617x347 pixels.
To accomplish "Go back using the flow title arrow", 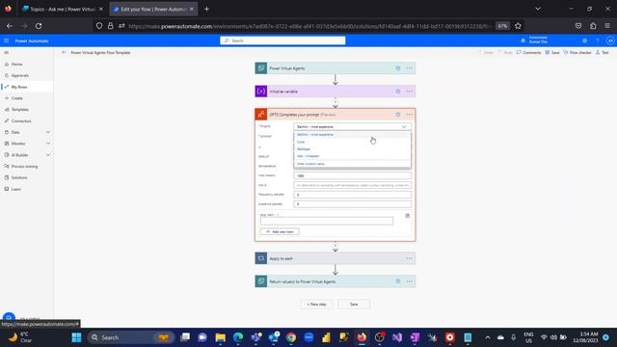I will tap(64, 52).
